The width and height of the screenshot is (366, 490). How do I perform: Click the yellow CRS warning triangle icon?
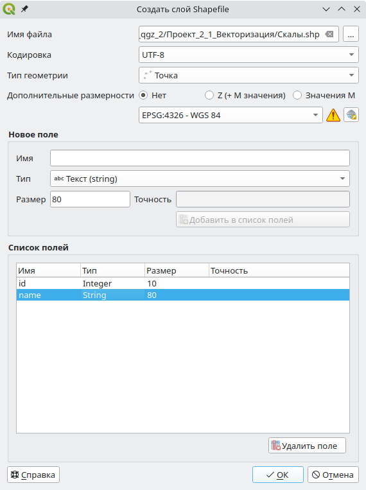click(333, 116)
